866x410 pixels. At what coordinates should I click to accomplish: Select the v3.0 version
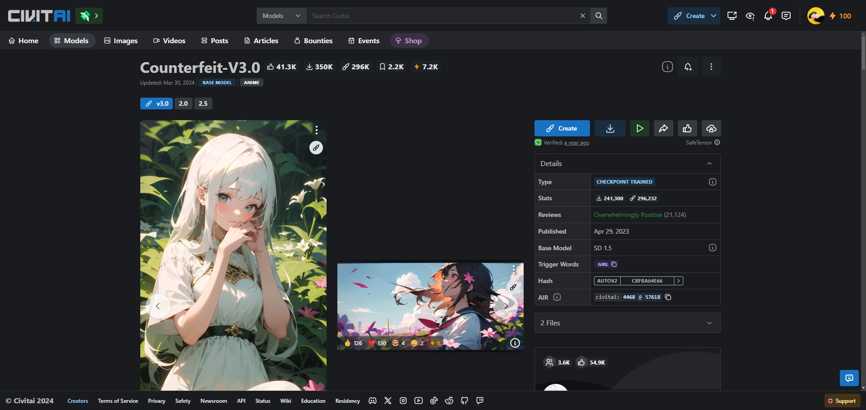click(x=157, y=104)
